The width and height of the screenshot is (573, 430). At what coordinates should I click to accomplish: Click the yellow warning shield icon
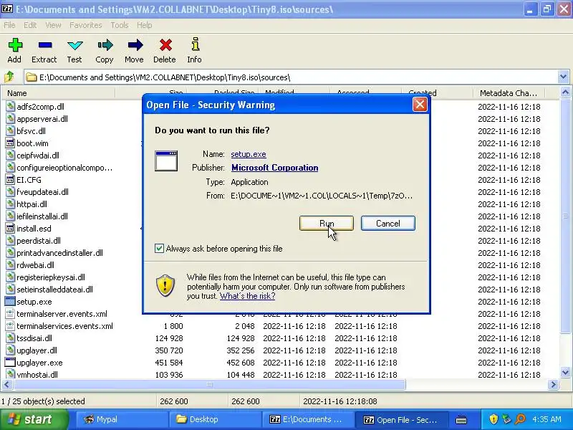click(x=165, y=285)
